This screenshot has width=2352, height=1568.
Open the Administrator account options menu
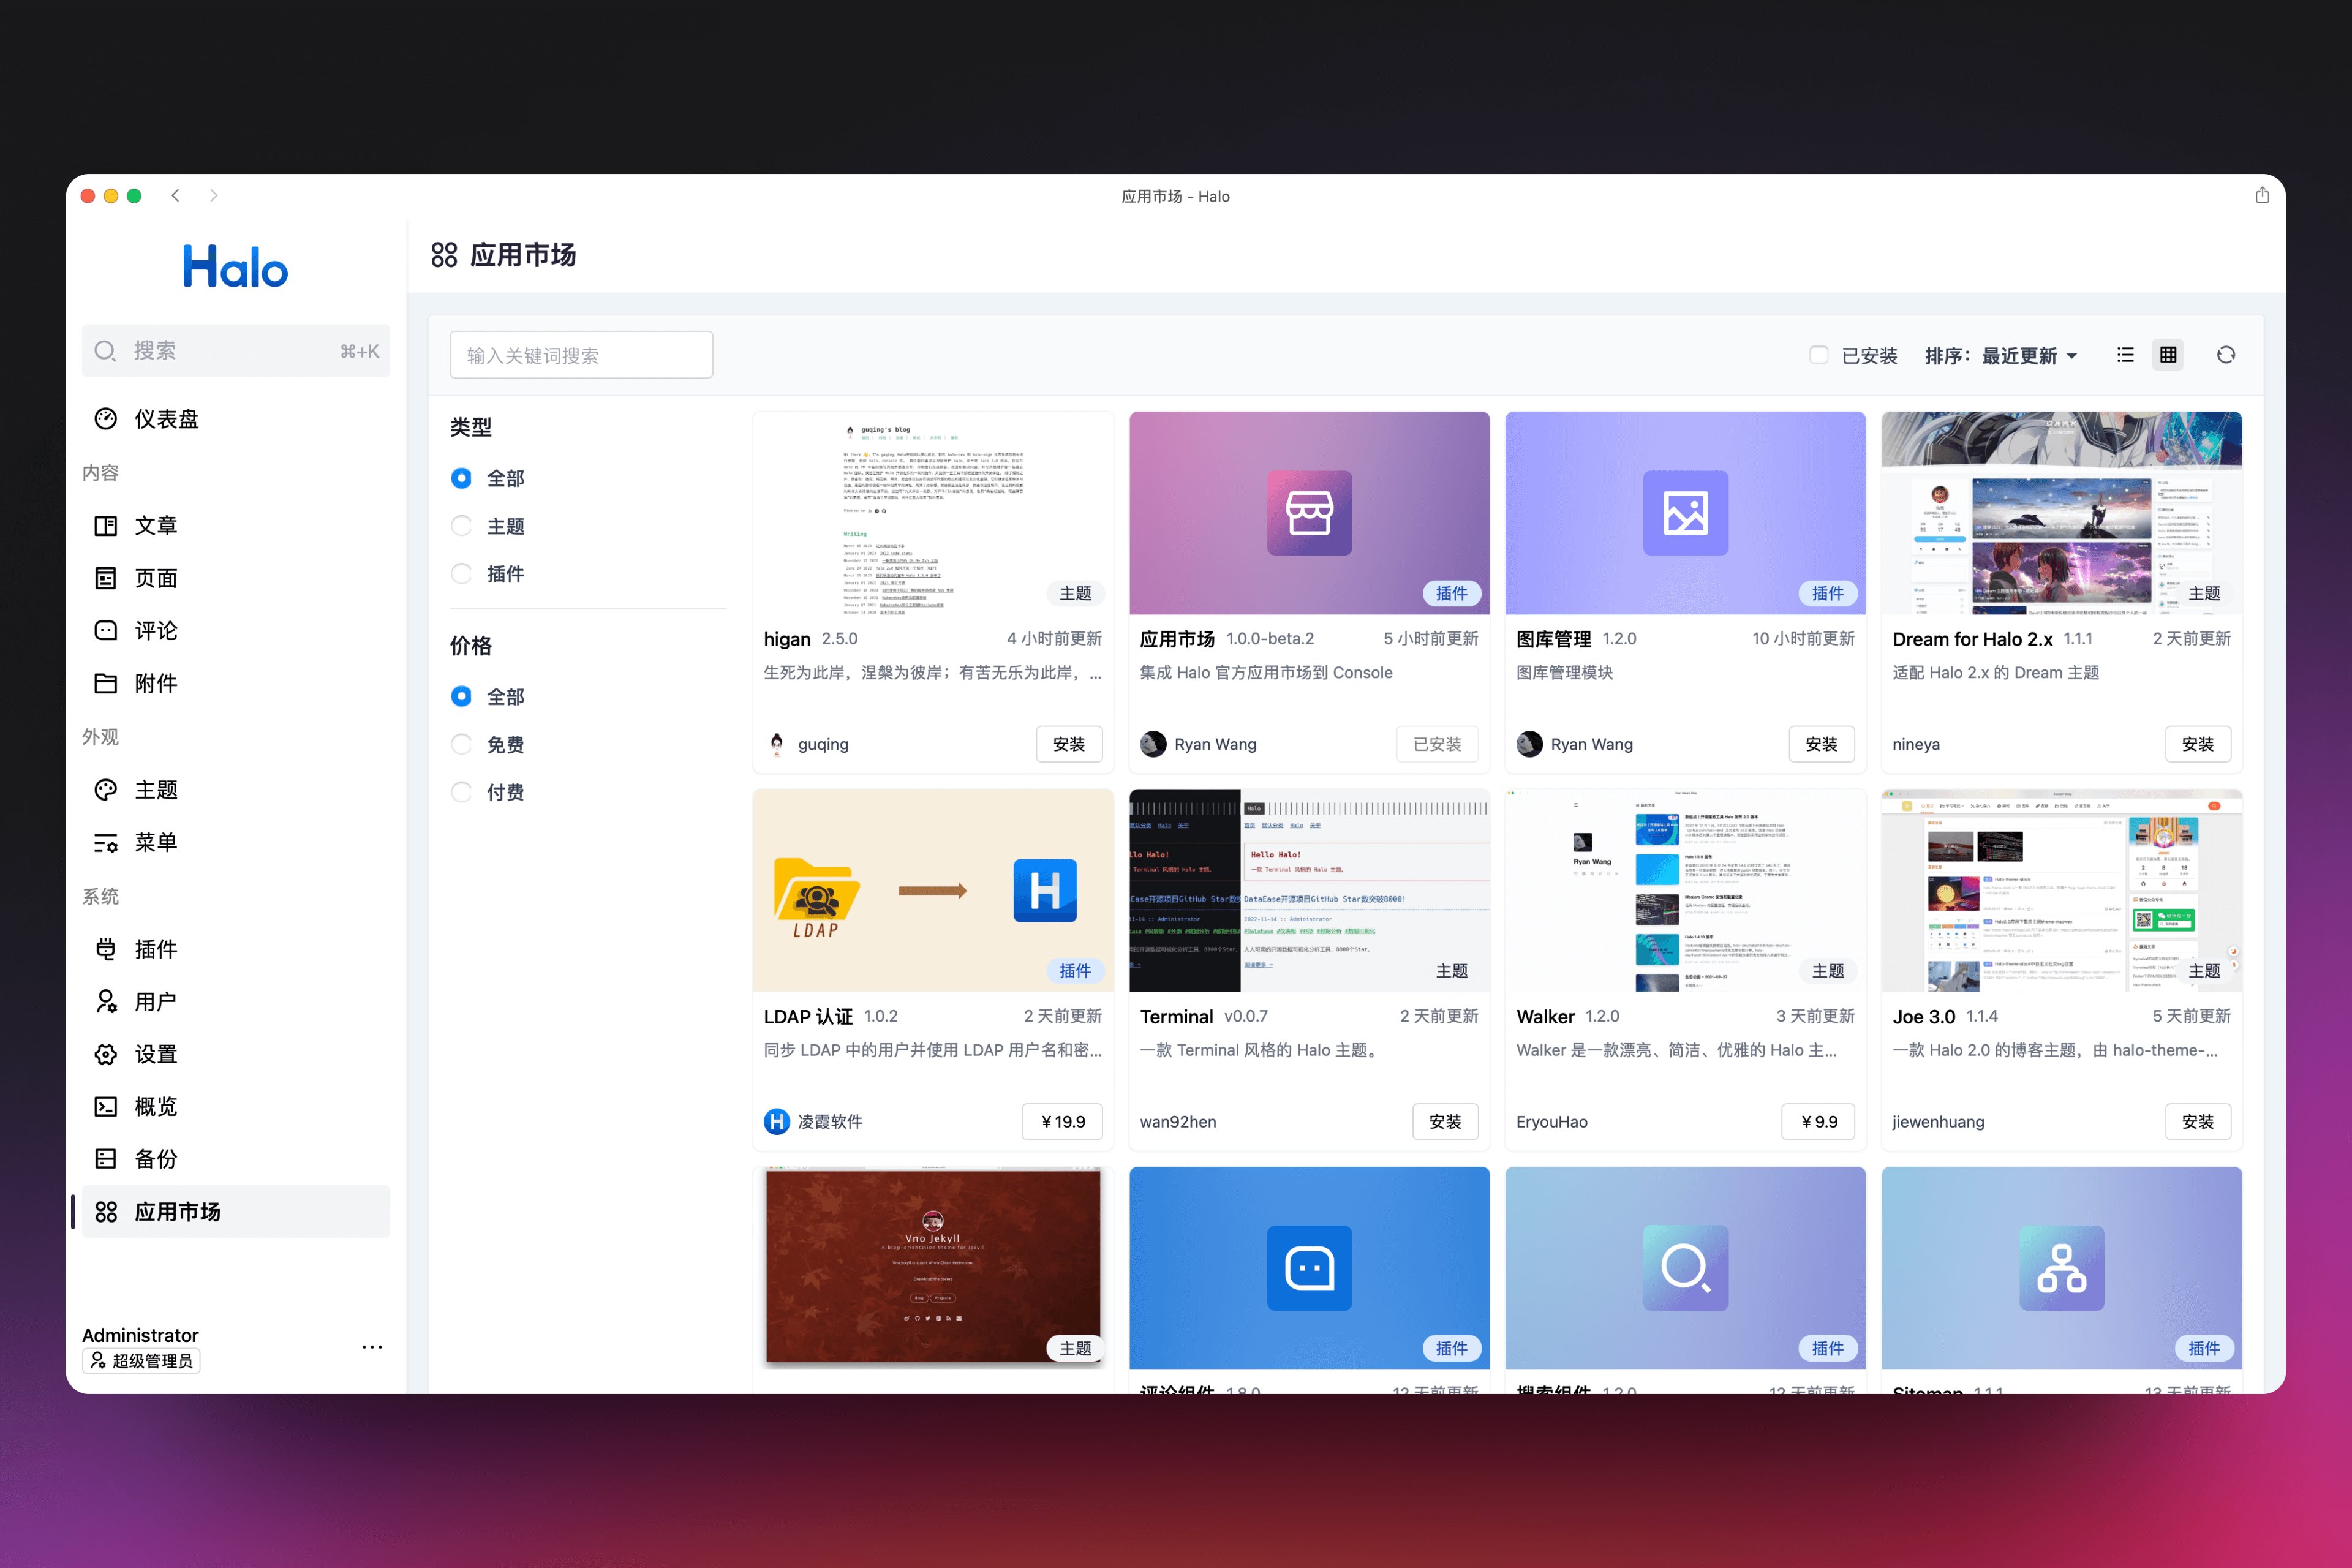coord(371,1347)
